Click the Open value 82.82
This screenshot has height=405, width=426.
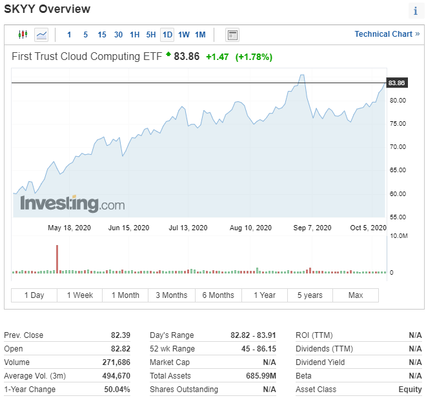click(121, 349)
